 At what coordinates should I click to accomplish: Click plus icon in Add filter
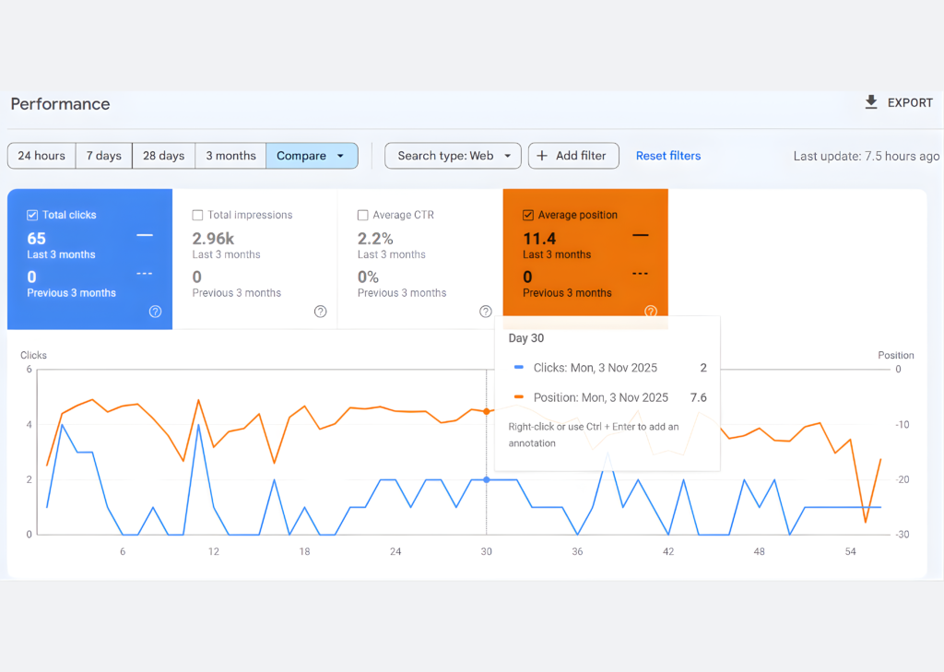(542, 156)
